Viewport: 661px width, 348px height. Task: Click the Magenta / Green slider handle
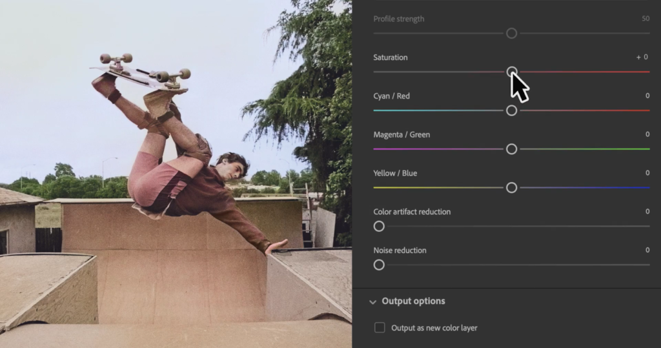pos(511,149)
